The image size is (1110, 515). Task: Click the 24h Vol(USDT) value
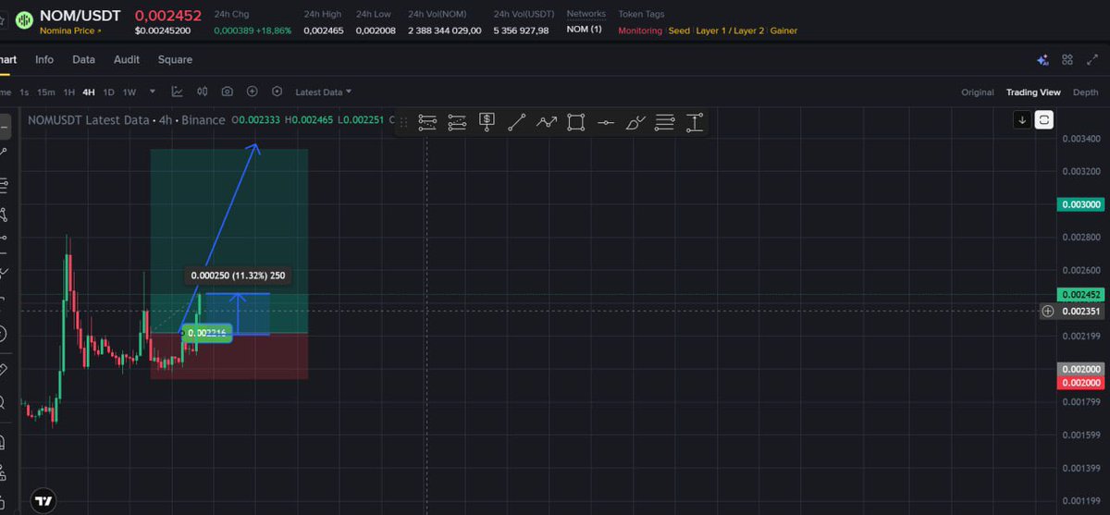521,31
